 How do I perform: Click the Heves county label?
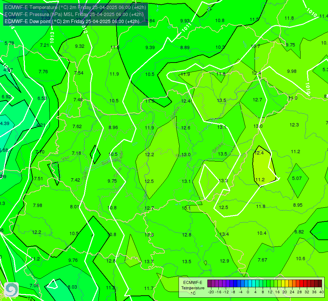coord(175,113)
